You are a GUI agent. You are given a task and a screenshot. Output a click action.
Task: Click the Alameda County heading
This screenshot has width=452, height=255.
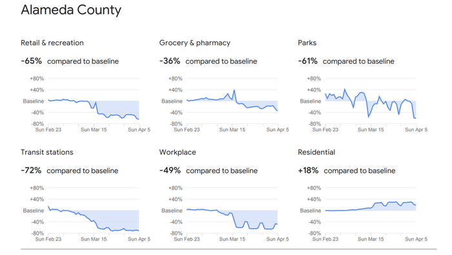click(71, 10)
